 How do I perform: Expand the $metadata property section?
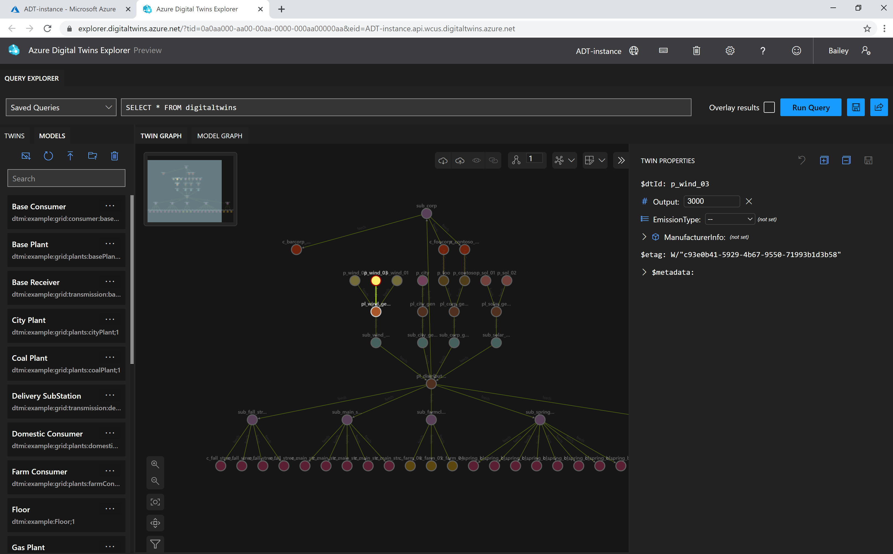click(x=644, y=272)
